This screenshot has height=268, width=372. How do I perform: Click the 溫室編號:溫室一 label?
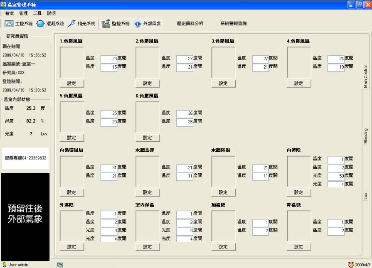tap(19, 64)
